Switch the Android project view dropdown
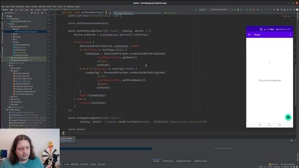Screen dimensions: 299x168 (10, 13)
